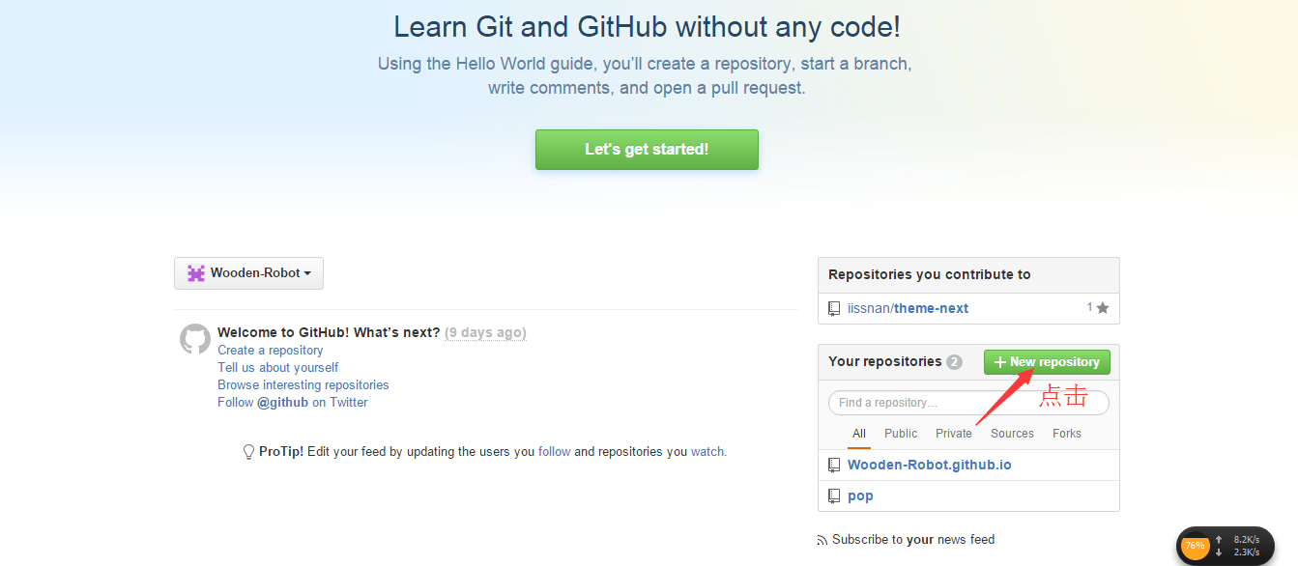This screenshot has width=1298, height=566.
Task: Click the repo icon beside Wooden-Robot.github.io
Action: (834, 466)
